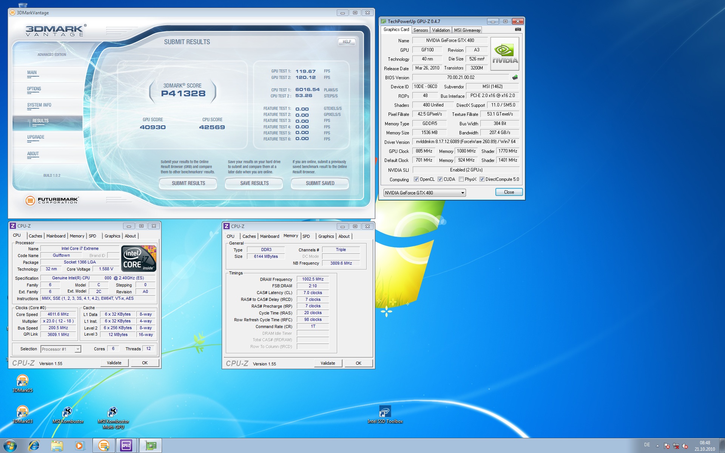Open UPGRADE in 3DMark Vantage sidebar
The height and width of the screenshot is (453, 725).
pos(36,137)
